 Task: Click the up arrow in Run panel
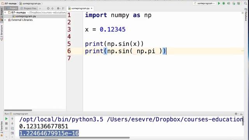[12, 119]
